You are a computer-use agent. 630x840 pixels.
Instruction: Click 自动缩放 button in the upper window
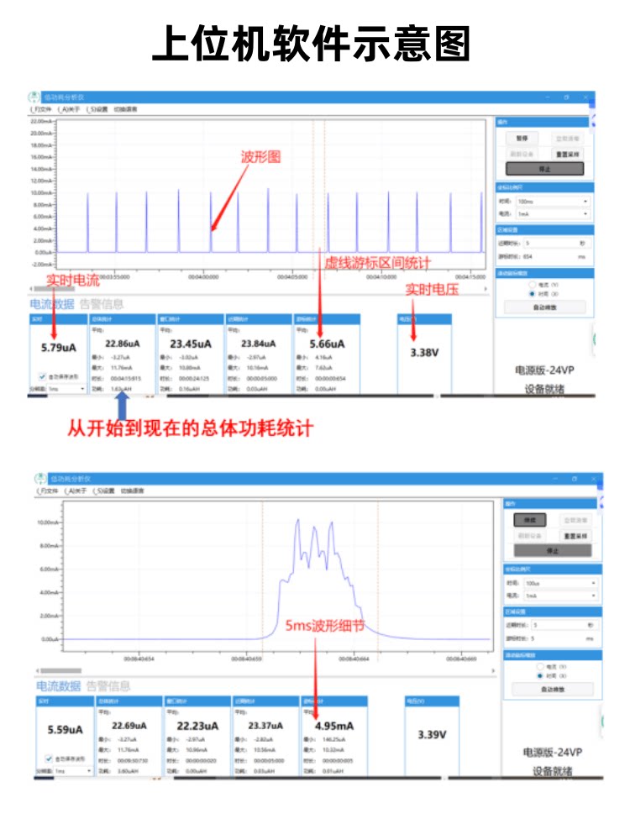(x=545, y=307)
